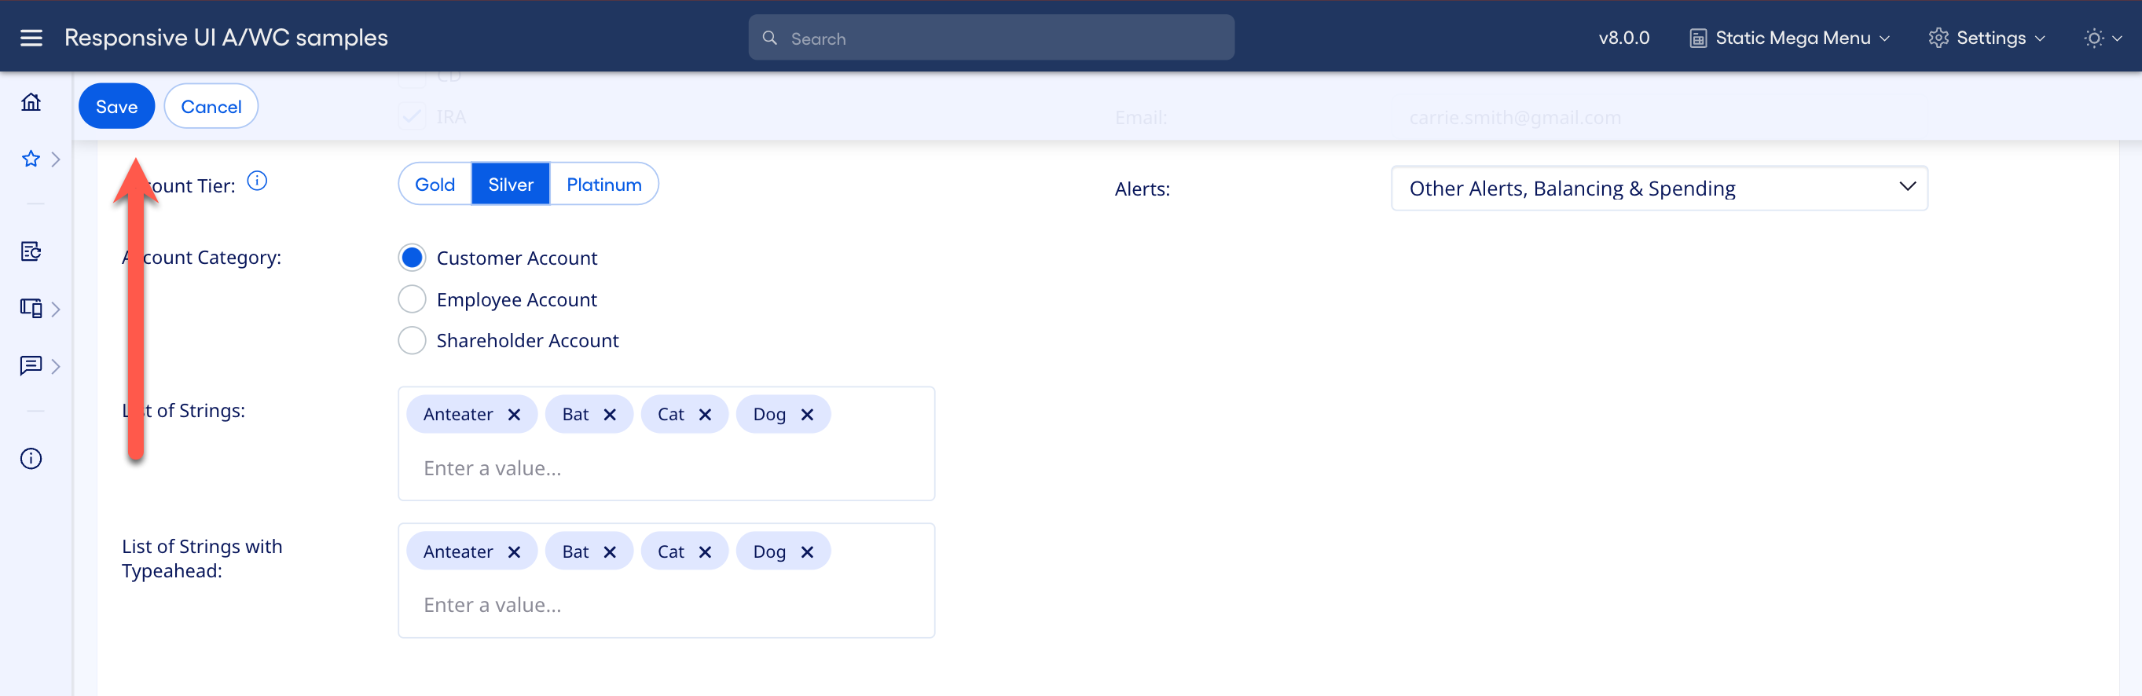Open the chat message icon in sidebar
The image size is (2142, 696).
pyautogui.click(x=31, y=366)
